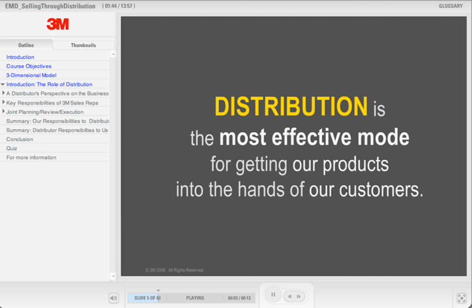Open Summary: Our Responsibilities to Distributors
This screenshot has width=472, height=308.
(x=58, y=121)
